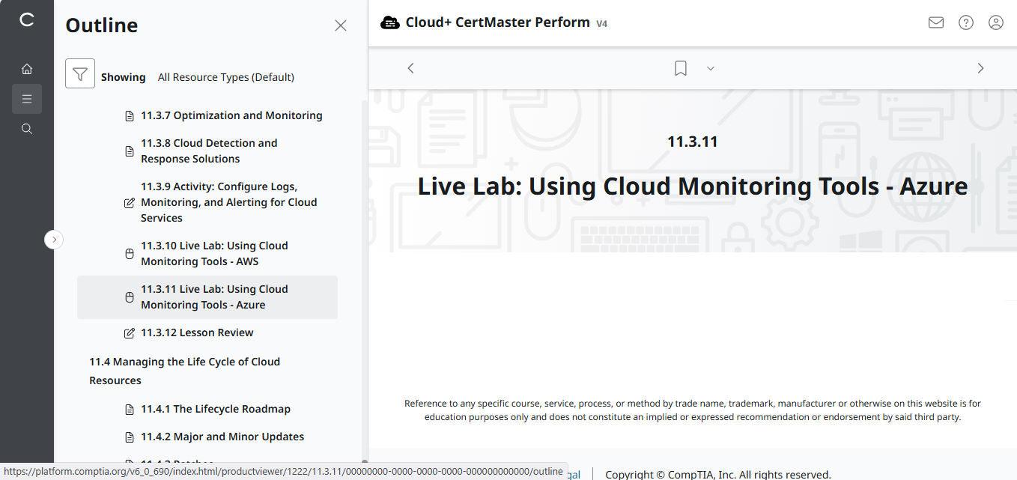Viewport: 1017px width, 480px height.
Task: Click the Cloud+ CertMaster Perform cloud logo
Action: coord(390,22)
